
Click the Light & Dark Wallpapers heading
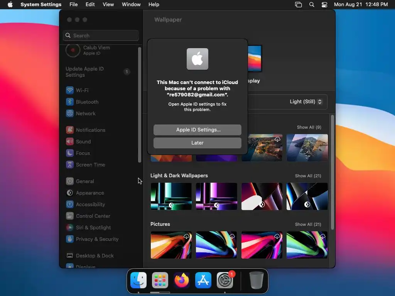click(x=179, y=175)
